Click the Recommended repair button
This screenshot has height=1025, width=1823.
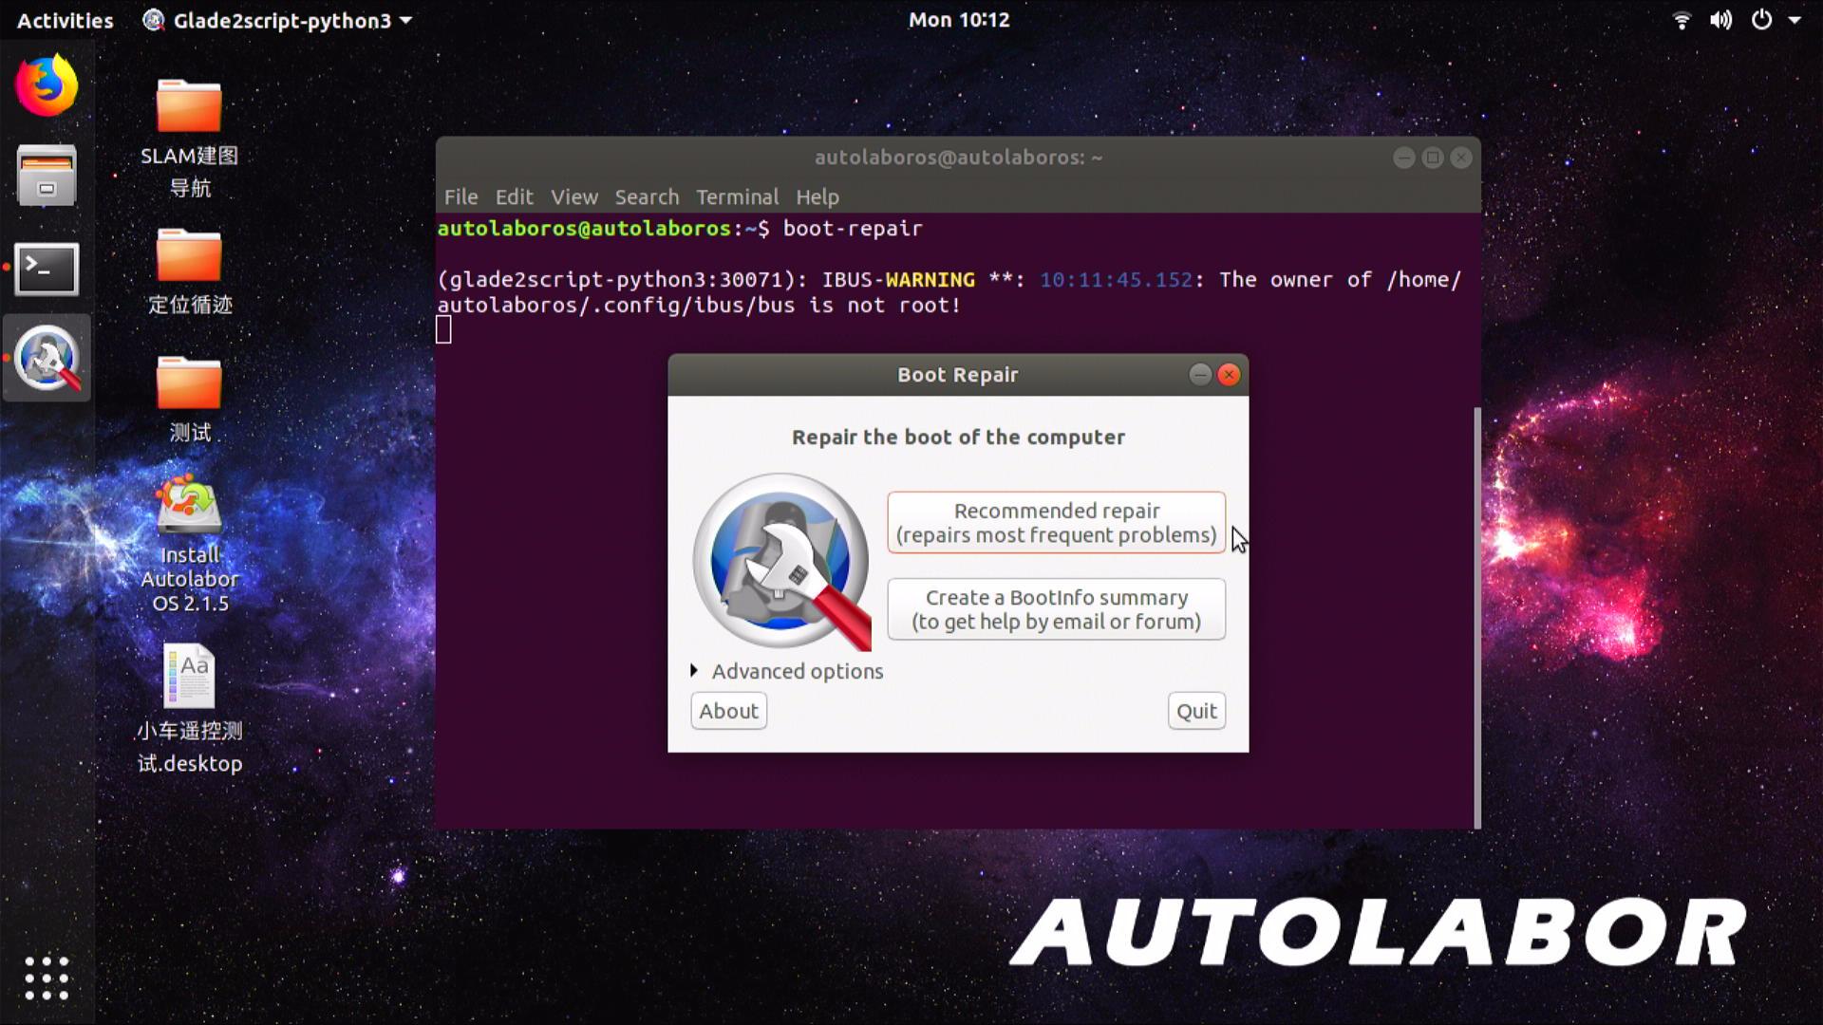(1056, 523)
